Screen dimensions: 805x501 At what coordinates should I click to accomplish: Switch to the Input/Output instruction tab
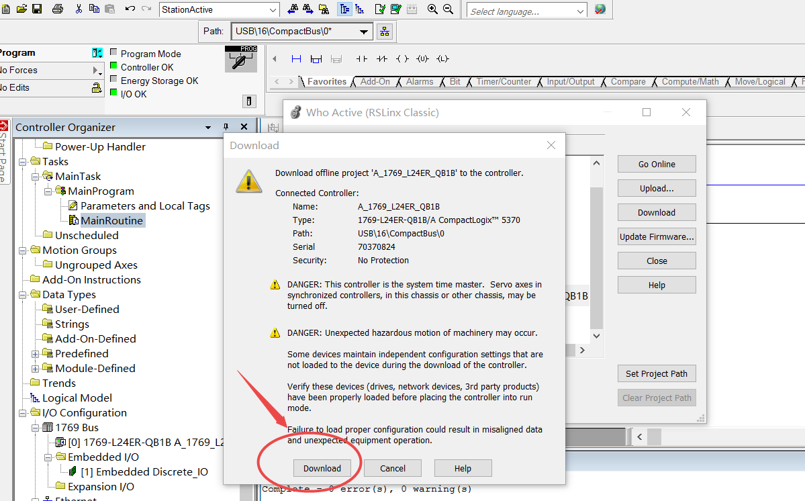[571, 82]
